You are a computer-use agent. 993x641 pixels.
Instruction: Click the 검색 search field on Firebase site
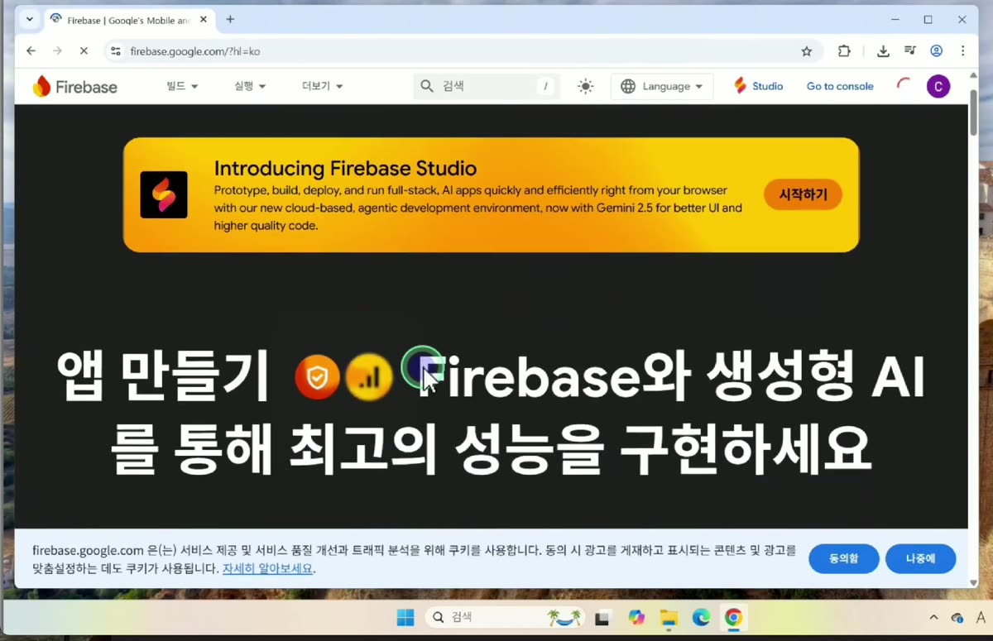(487, 86)
